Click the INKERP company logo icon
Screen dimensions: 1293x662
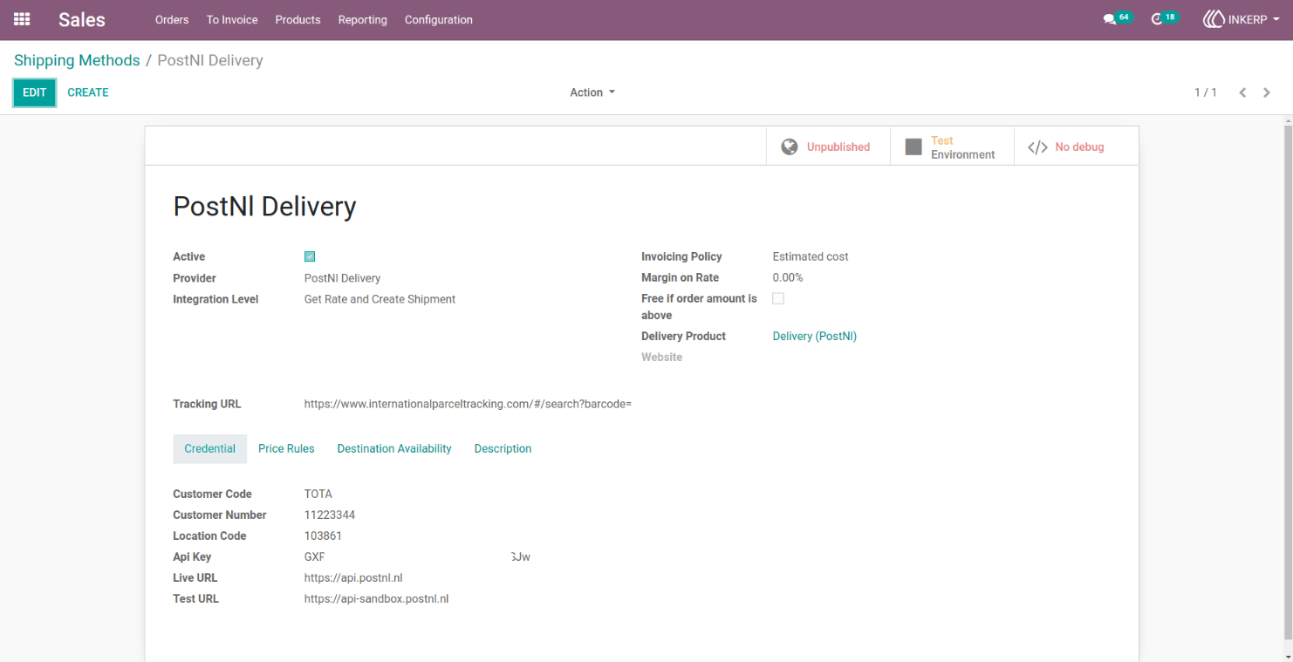[1213, 19]
